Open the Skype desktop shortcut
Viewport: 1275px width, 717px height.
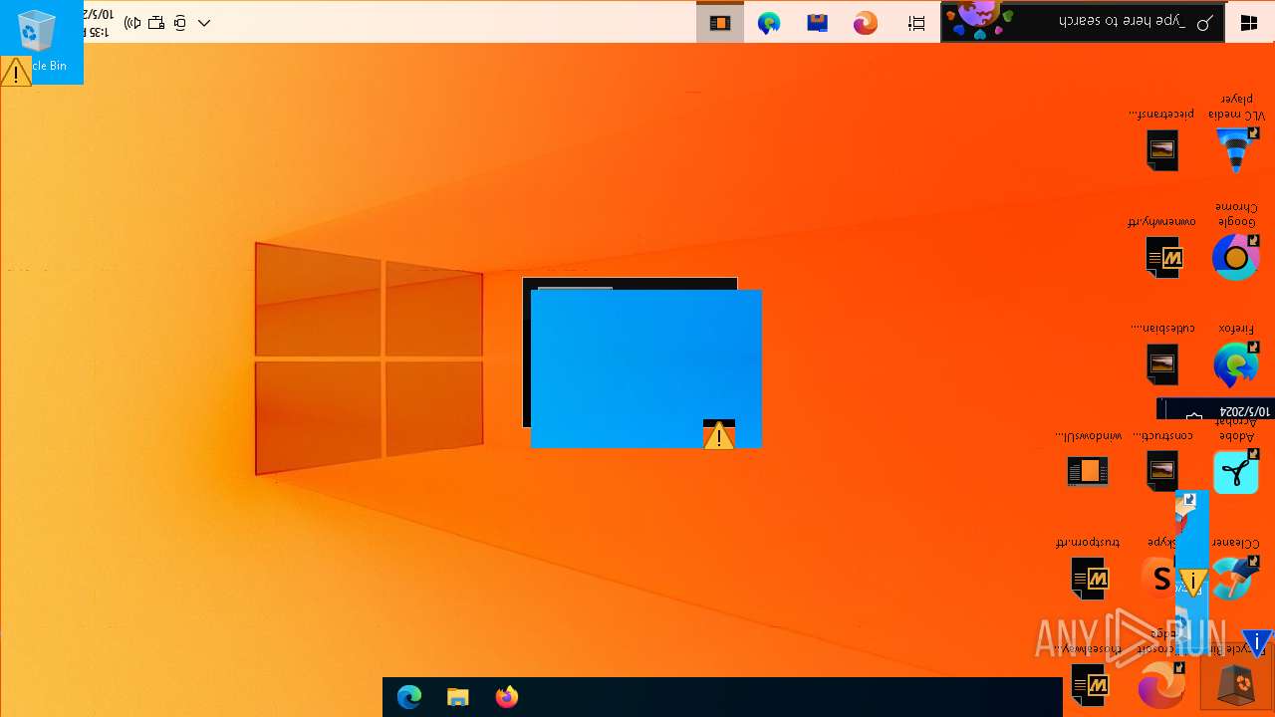click(x=1159, y=578)
